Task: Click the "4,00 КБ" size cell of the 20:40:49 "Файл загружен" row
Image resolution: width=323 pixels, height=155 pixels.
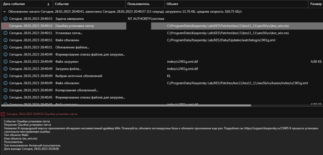Action: pos(316,62)
